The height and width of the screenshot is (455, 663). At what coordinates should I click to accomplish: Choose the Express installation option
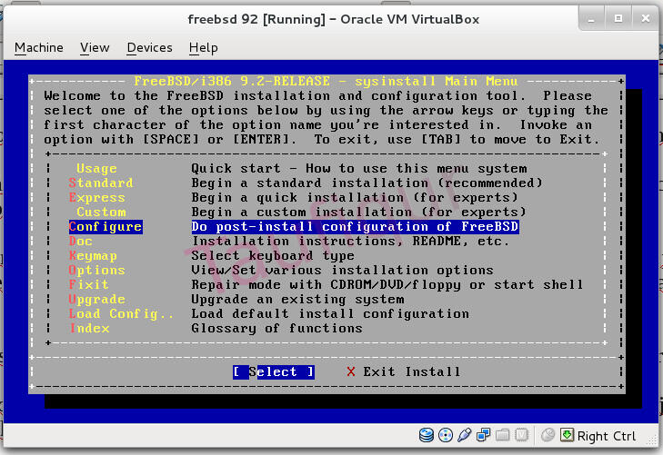[x=96, y=198]
